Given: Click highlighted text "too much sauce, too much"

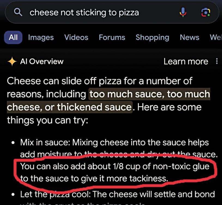Looking at the screenshot, I should (150, 94).
